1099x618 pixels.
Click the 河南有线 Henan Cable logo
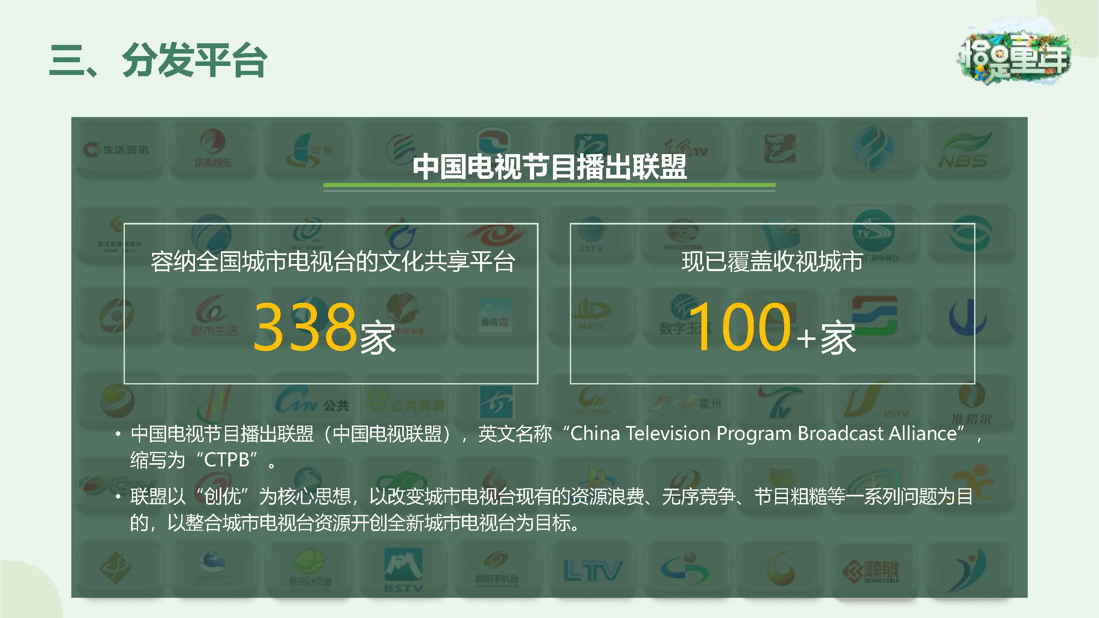point(871,571)
